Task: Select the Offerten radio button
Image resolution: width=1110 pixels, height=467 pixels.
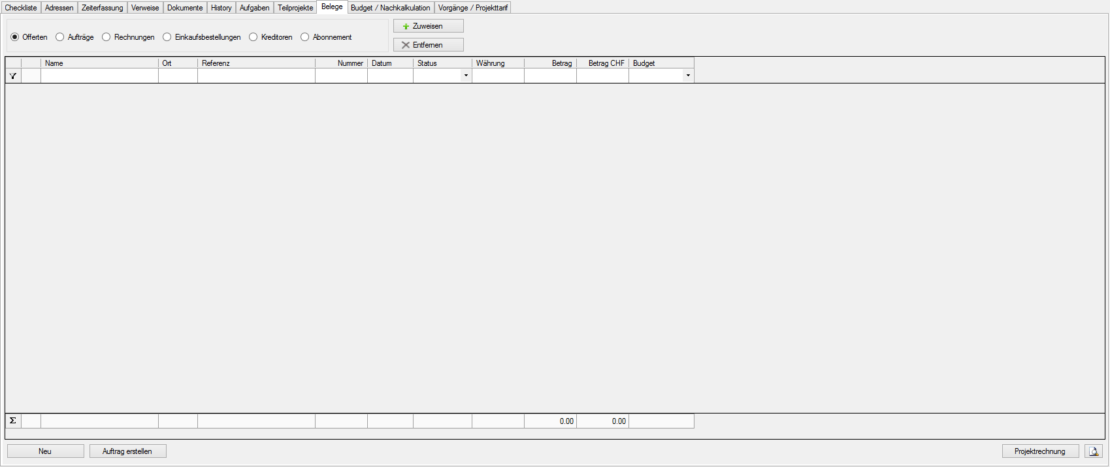Action: [x=15, y=37]
